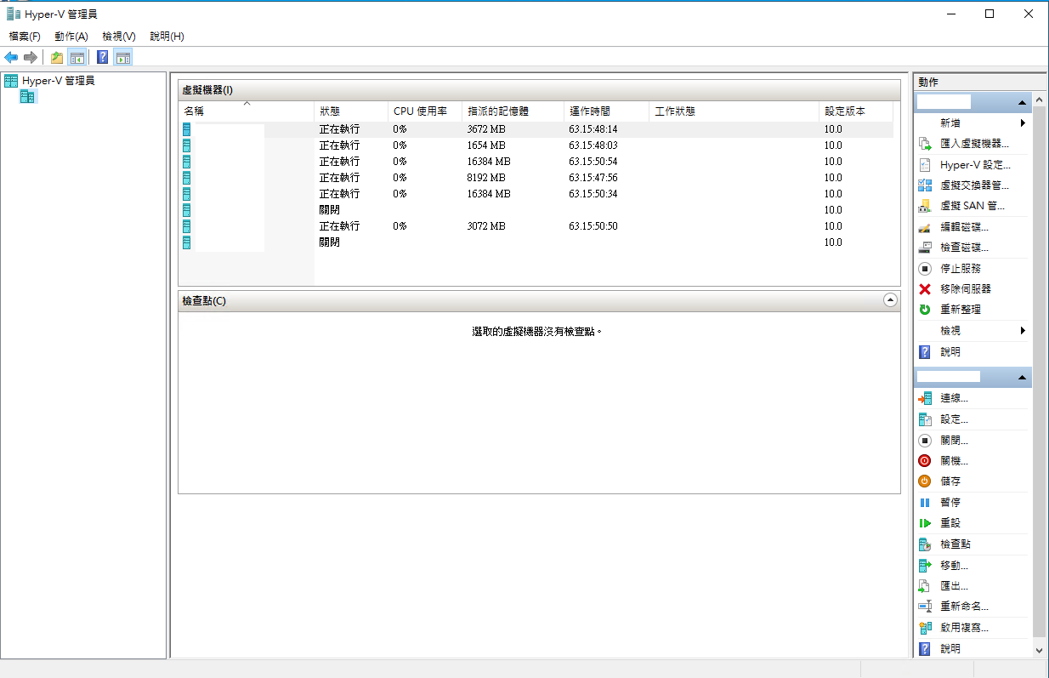Select the server node under Hyper-V 管理員
The height and width of the screenshot is (678, 1049).
pyautogui.click(x=28, y=97)
